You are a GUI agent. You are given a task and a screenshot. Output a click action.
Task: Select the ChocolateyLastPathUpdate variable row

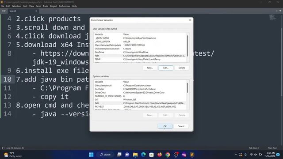[x=140, y=45]
